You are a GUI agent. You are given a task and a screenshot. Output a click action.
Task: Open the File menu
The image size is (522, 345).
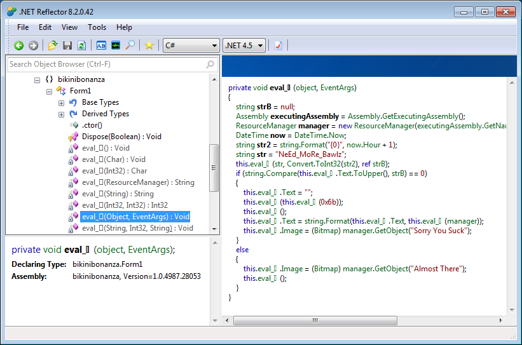[x=23, y=27]
